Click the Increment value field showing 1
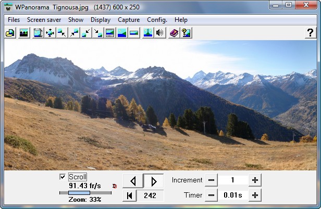Screen dimensions: 321x209 [x=233, y=180]
